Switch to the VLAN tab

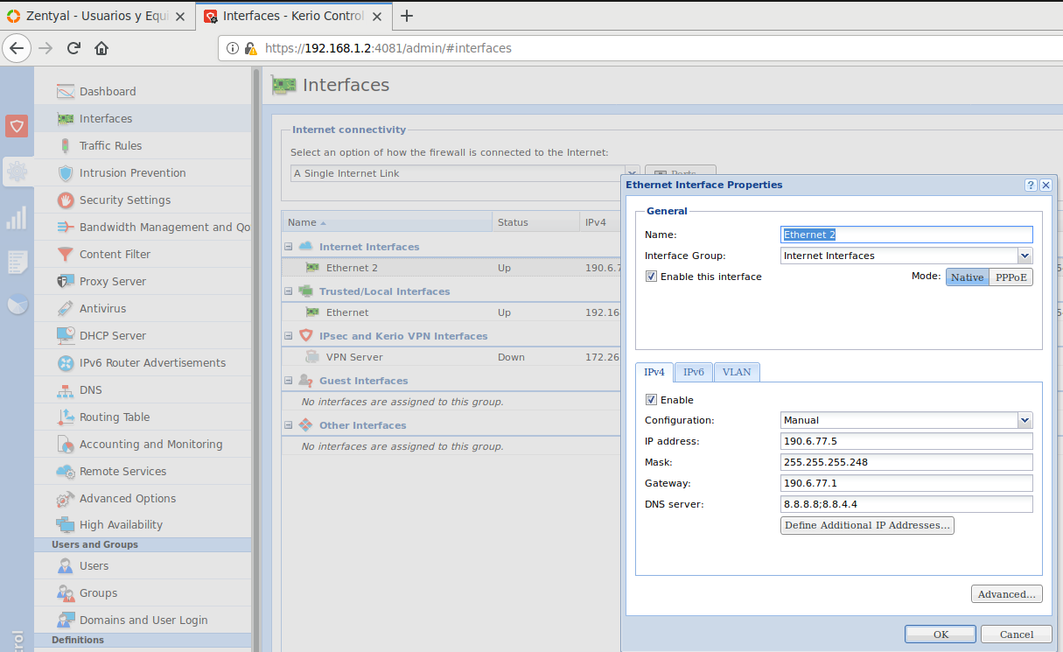pyautogui.click(x=737, y=372)
